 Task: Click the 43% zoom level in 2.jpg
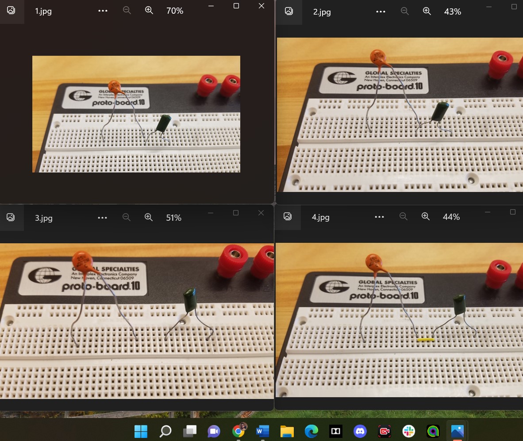point(453,12)
